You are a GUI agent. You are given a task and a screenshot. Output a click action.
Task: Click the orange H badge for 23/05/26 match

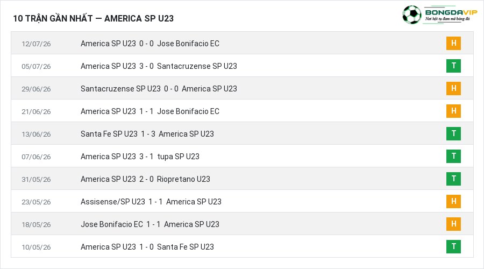tap(453, 201)
